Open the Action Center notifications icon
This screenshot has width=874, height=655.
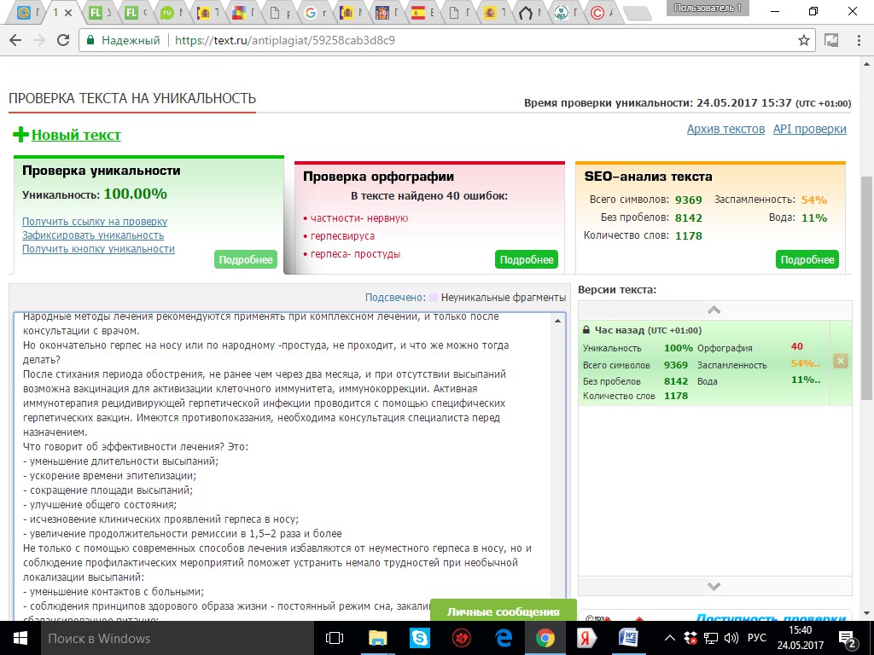coord(848,638)
